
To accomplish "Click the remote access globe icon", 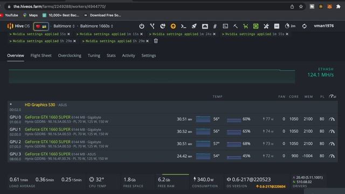I will pyautogui.click(x=163, y=26).
